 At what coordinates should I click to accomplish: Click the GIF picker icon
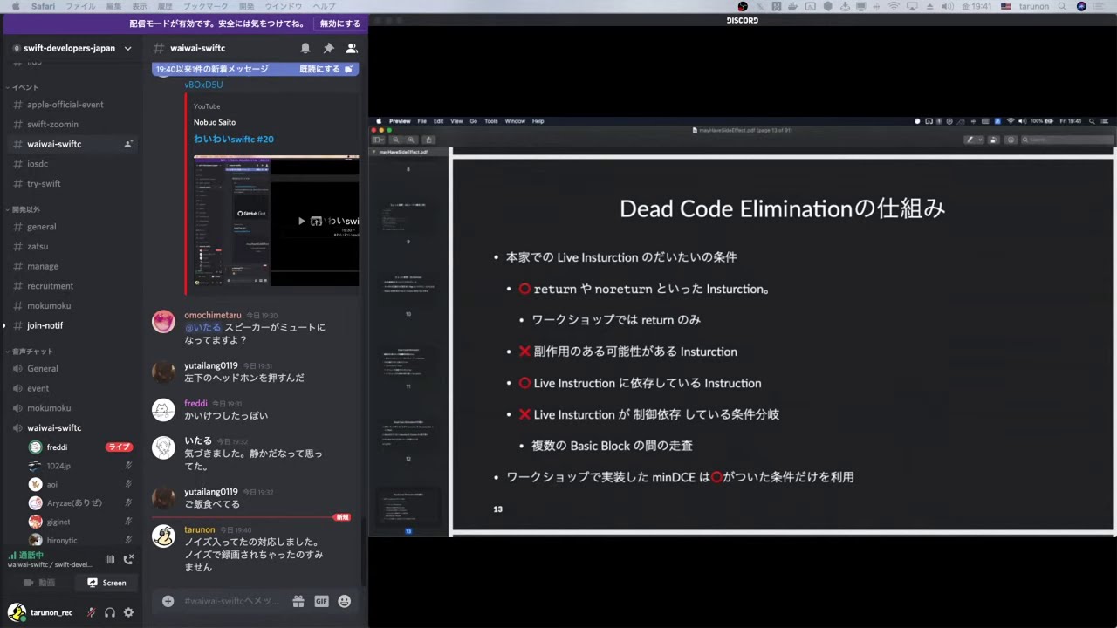[x=321, y=601]
